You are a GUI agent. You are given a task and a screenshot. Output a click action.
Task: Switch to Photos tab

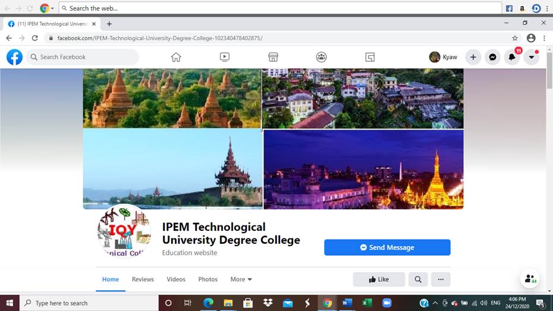click(208, 279)
